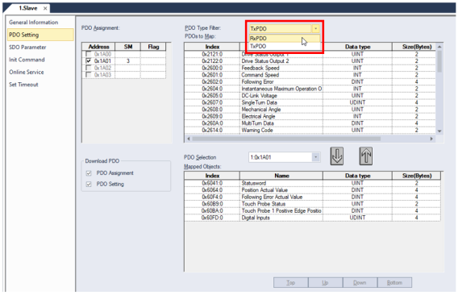Click Index header in Mapped Objects
The image size is (458, 295).
point(212,176)
